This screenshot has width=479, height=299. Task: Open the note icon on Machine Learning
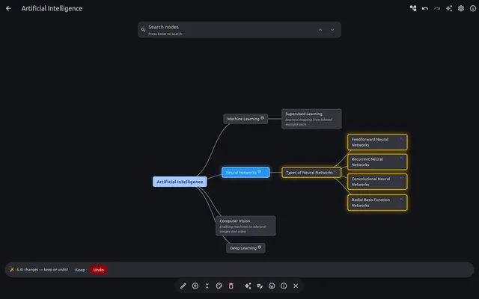[x=263, y=118]
